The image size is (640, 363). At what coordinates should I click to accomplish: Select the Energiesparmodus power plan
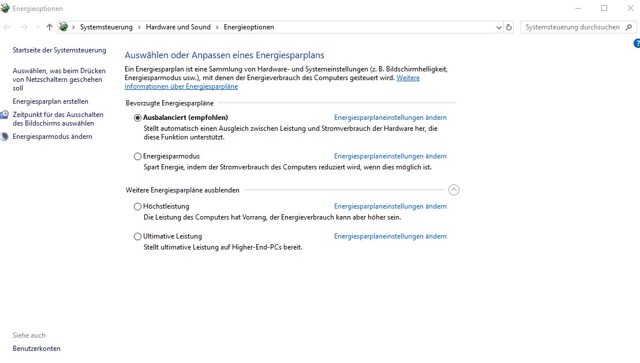(x=137, y=156)
